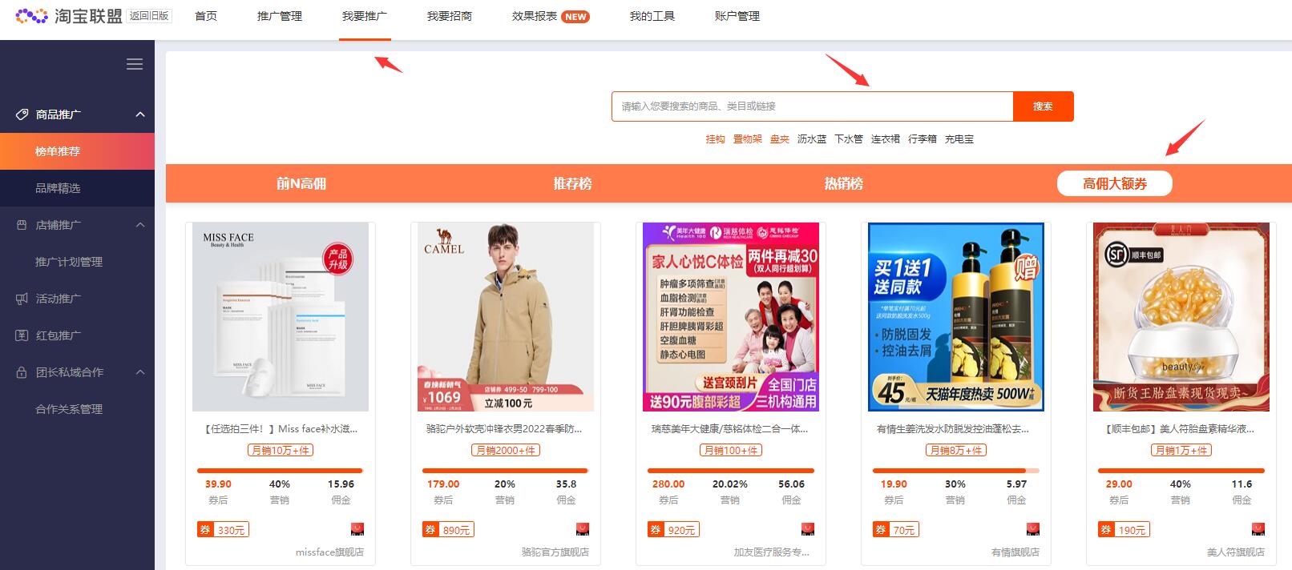Click the missface旗舰店 shop name
Image resolution: width=1292 pixels, height=570 pixels.
coord(329,552)
